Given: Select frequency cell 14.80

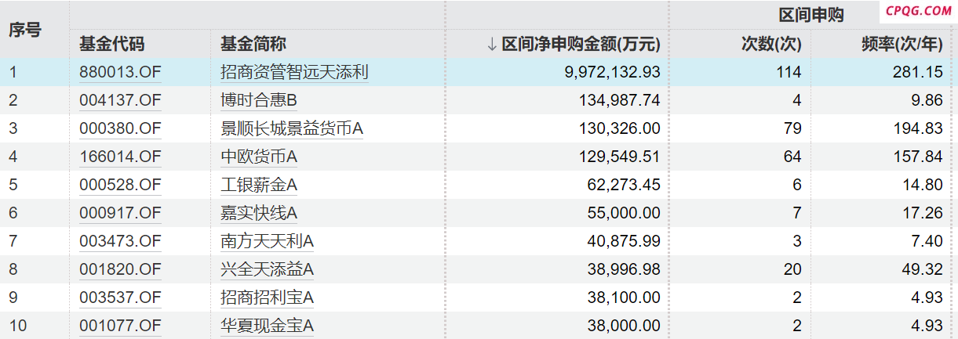Looking at the screenshot, I should pos(923,185).
